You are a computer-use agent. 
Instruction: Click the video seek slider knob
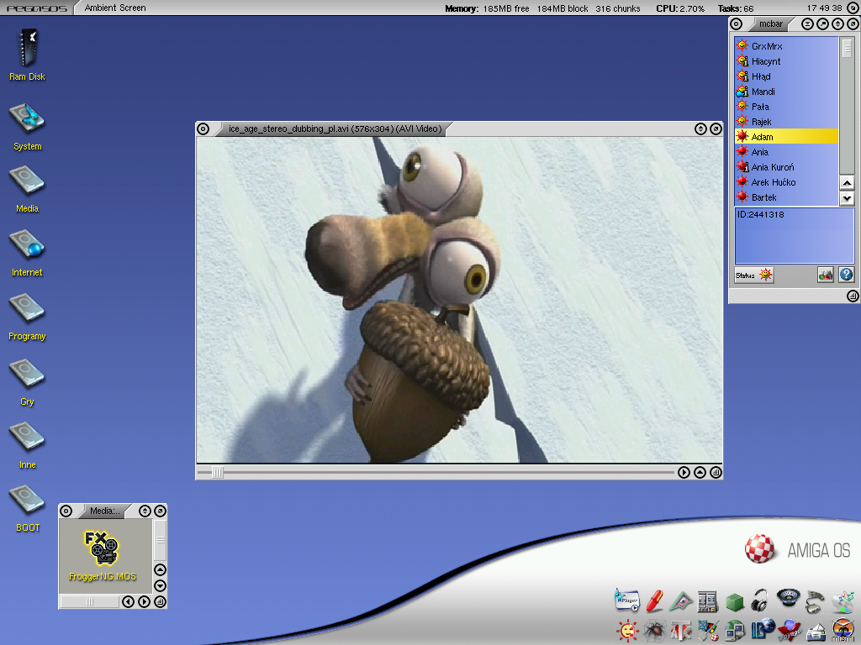point(218,472)
